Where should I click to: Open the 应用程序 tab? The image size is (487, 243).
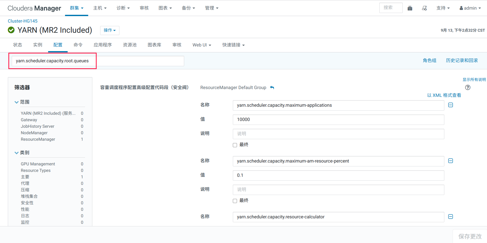[103, 45]
